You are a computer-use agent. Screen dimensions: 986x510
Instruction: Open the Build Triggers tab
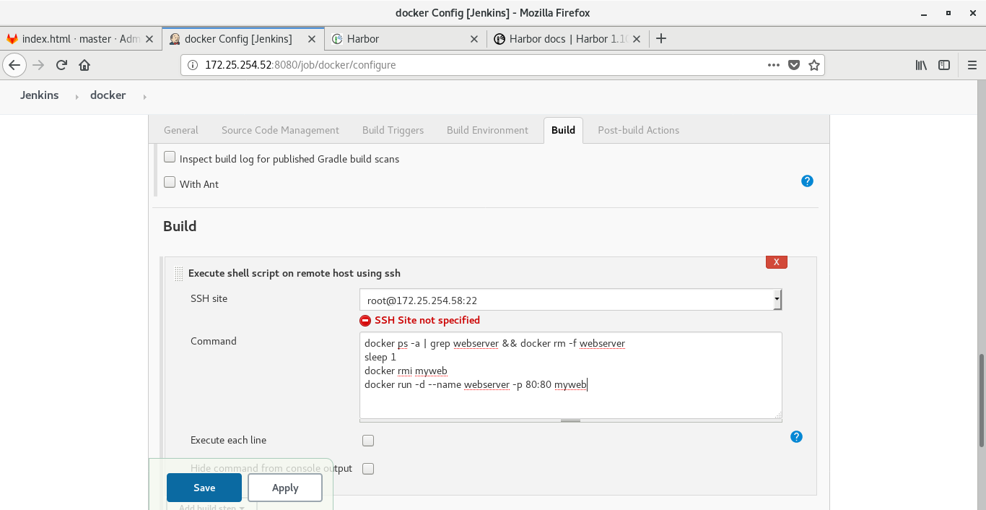coord(393,130)
